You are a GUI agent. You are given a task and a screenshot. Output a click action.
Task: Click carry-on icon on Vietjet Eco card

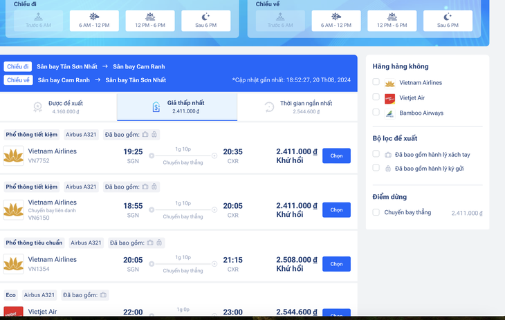[103, 294]
